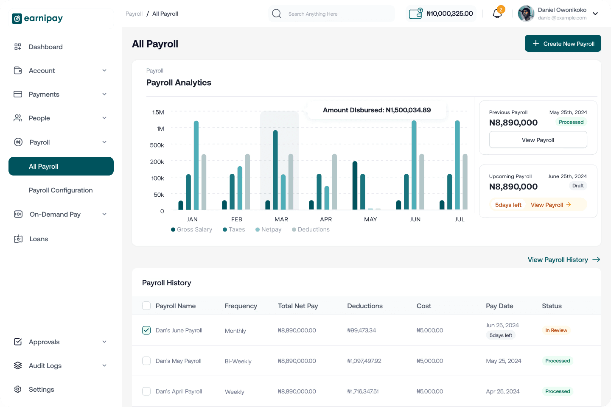Open Daniel Owonikoko profile dropdown arrow
The width and height of the screenshot is (611, 407).
tap(595, 14)
